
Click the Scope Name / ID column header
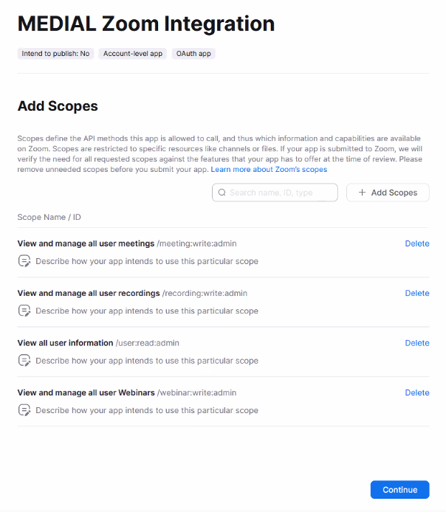tap(49, 217)
